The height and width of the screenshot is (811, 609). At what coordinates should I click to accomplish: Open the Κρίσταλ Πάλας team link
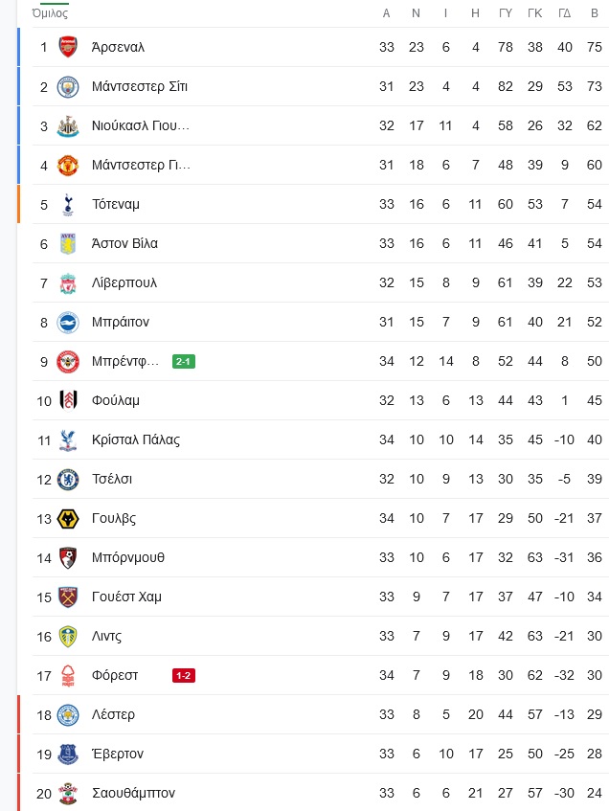tap(136, 440)
